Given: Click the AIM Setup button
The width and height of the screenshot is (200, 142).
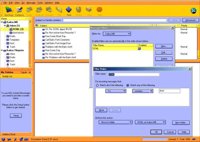Looking at the screenshot, I should tap(16, 115).
